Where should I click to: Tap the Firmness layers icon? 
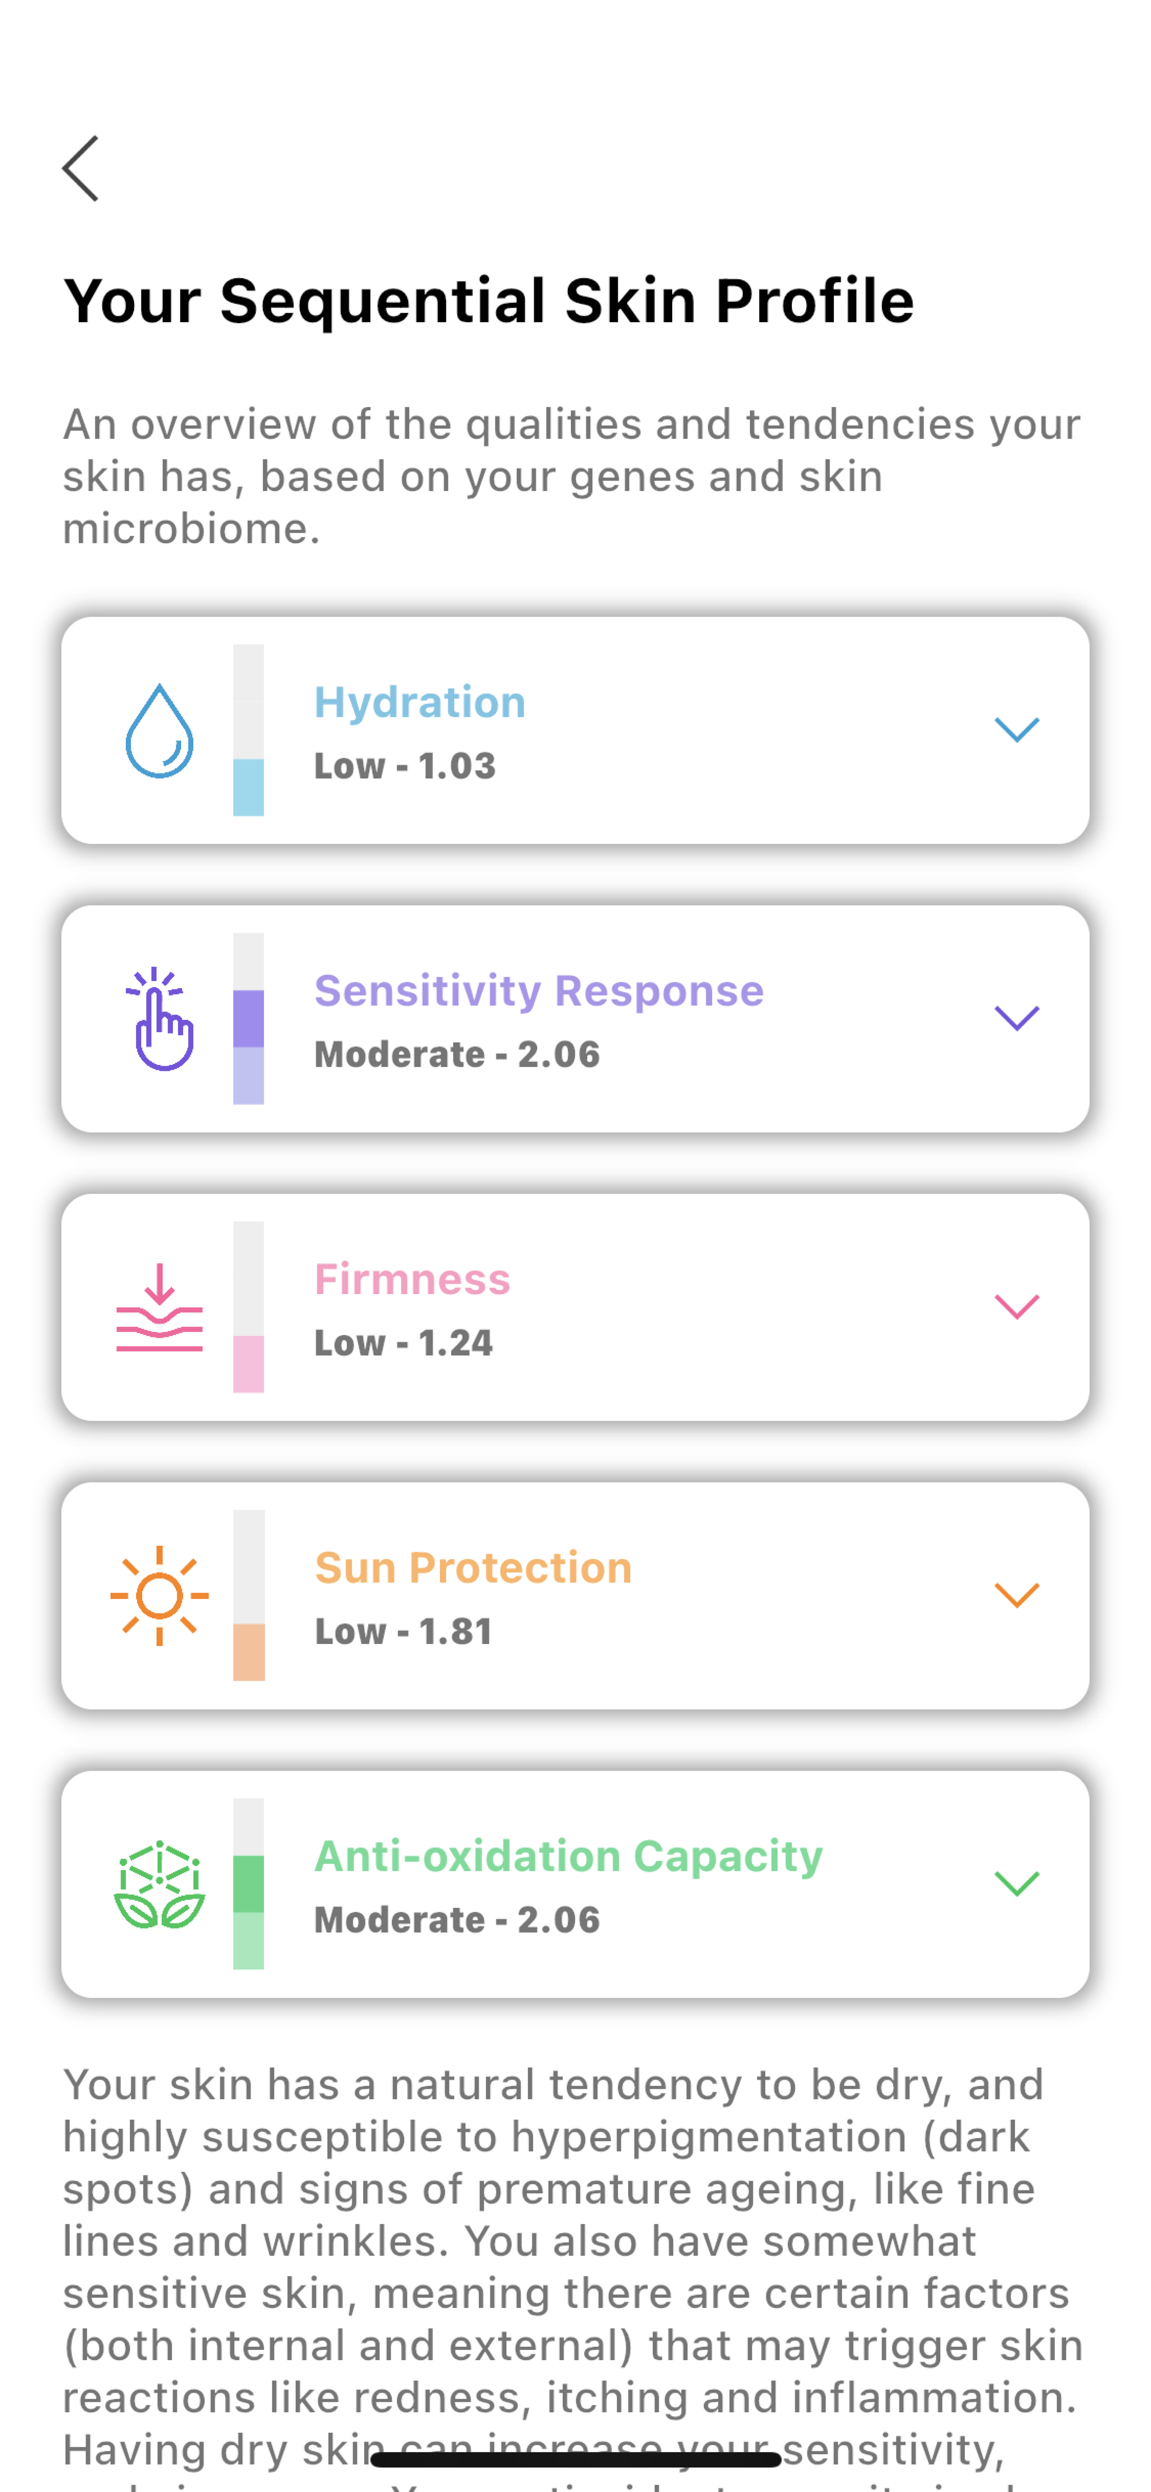point(160,1307)
